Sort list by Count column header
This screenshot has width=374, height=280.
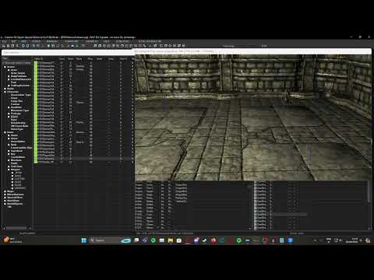(62, 59)
